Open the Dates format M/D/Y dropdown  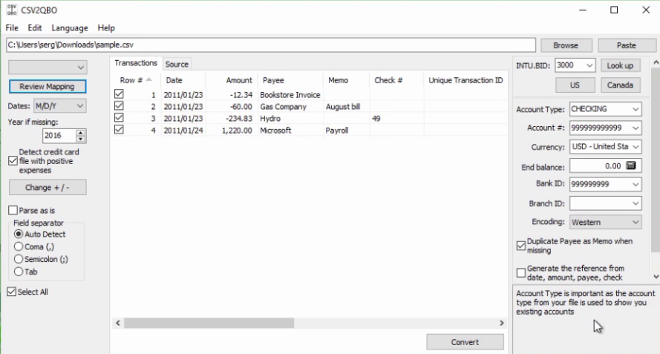60,106
